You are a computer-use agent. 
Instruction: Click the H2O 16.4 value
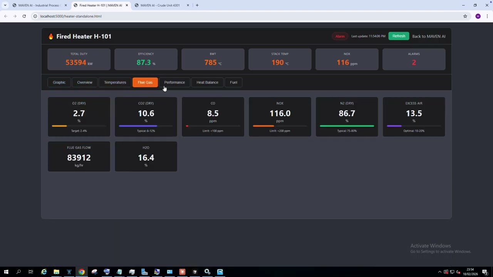tap(146, 158)
